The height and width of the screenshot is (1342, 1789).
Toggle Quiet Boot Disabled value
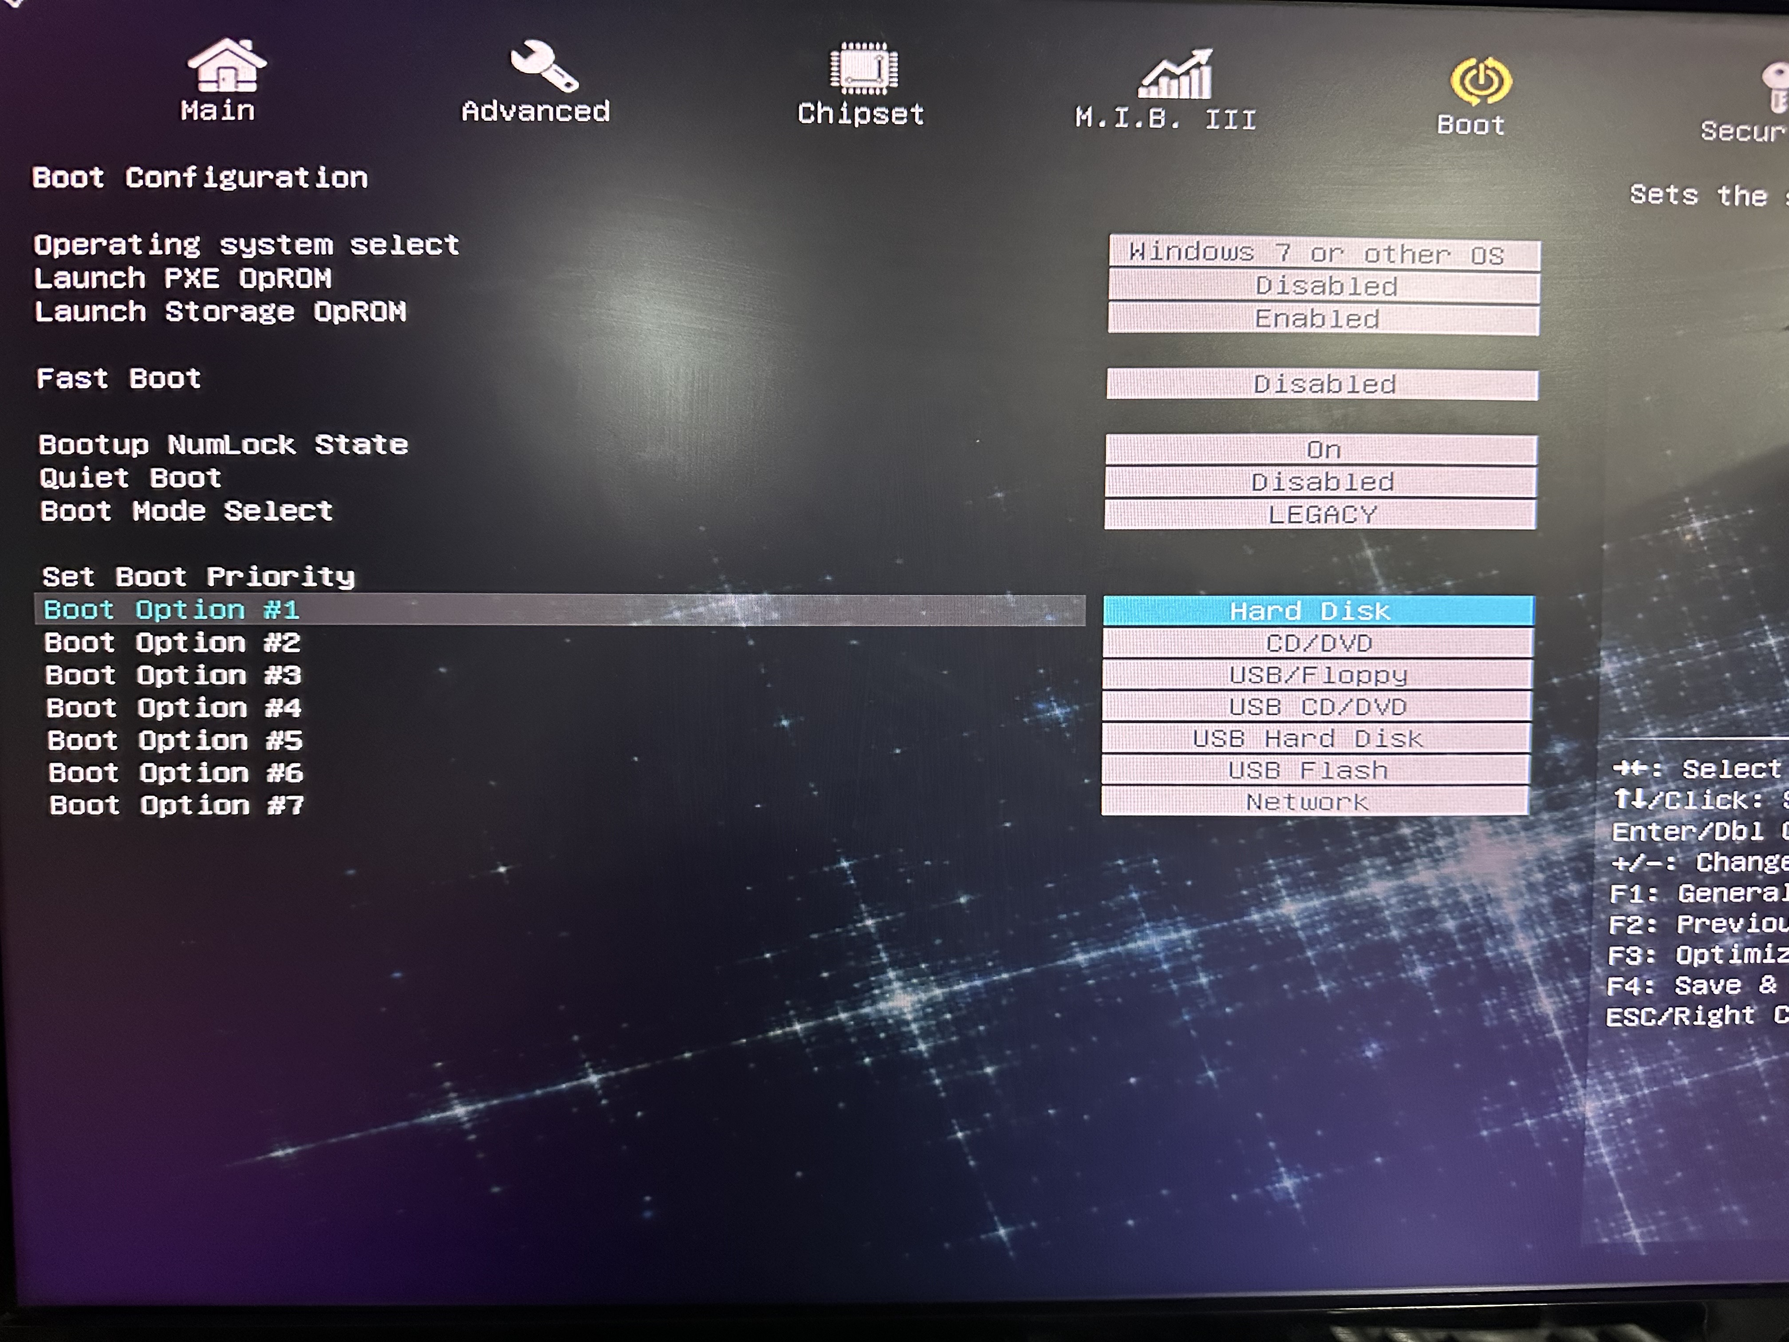click(1321, 482)
